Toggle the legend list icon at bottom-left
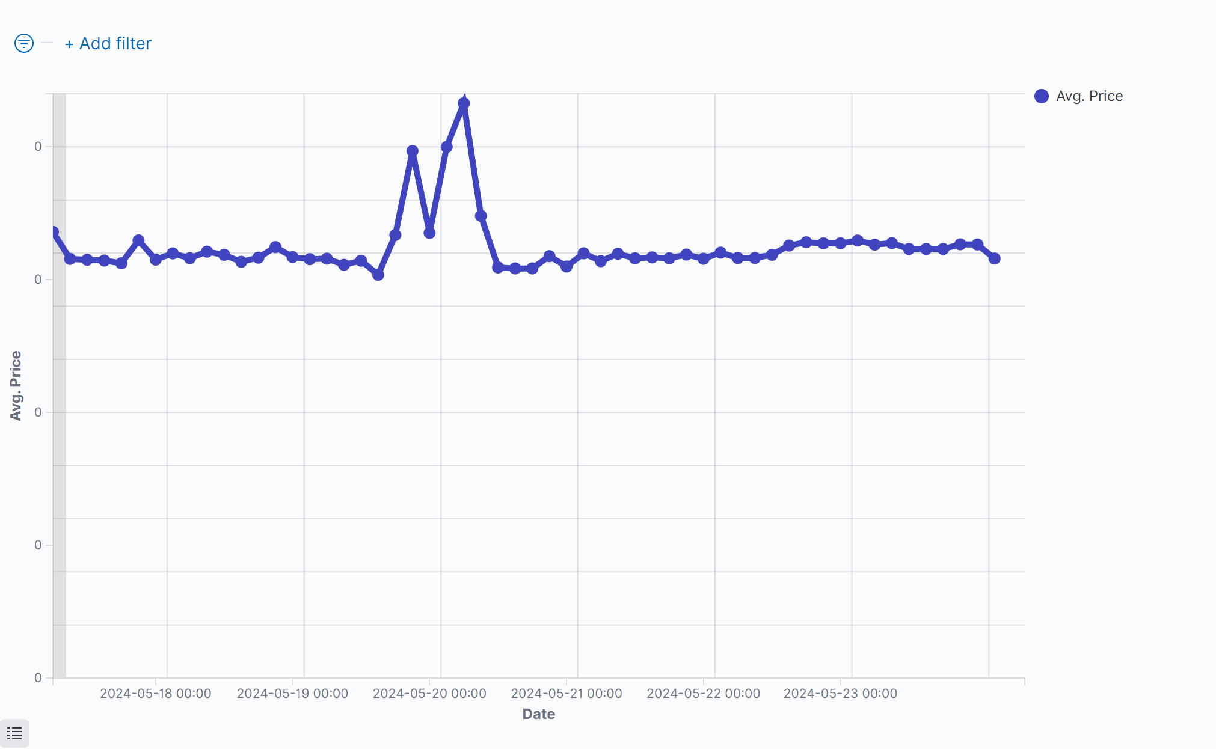Image resolution: width=1216 pixels, height=749 pixels. coord(14,733)
